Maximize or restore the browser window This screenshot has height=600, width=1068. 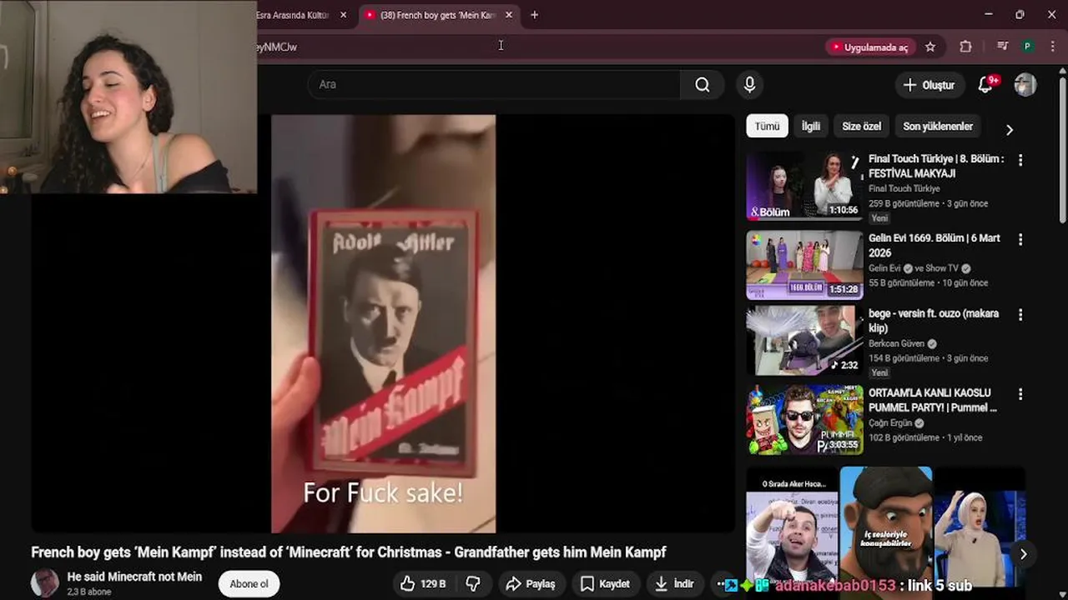[1020, 14]
